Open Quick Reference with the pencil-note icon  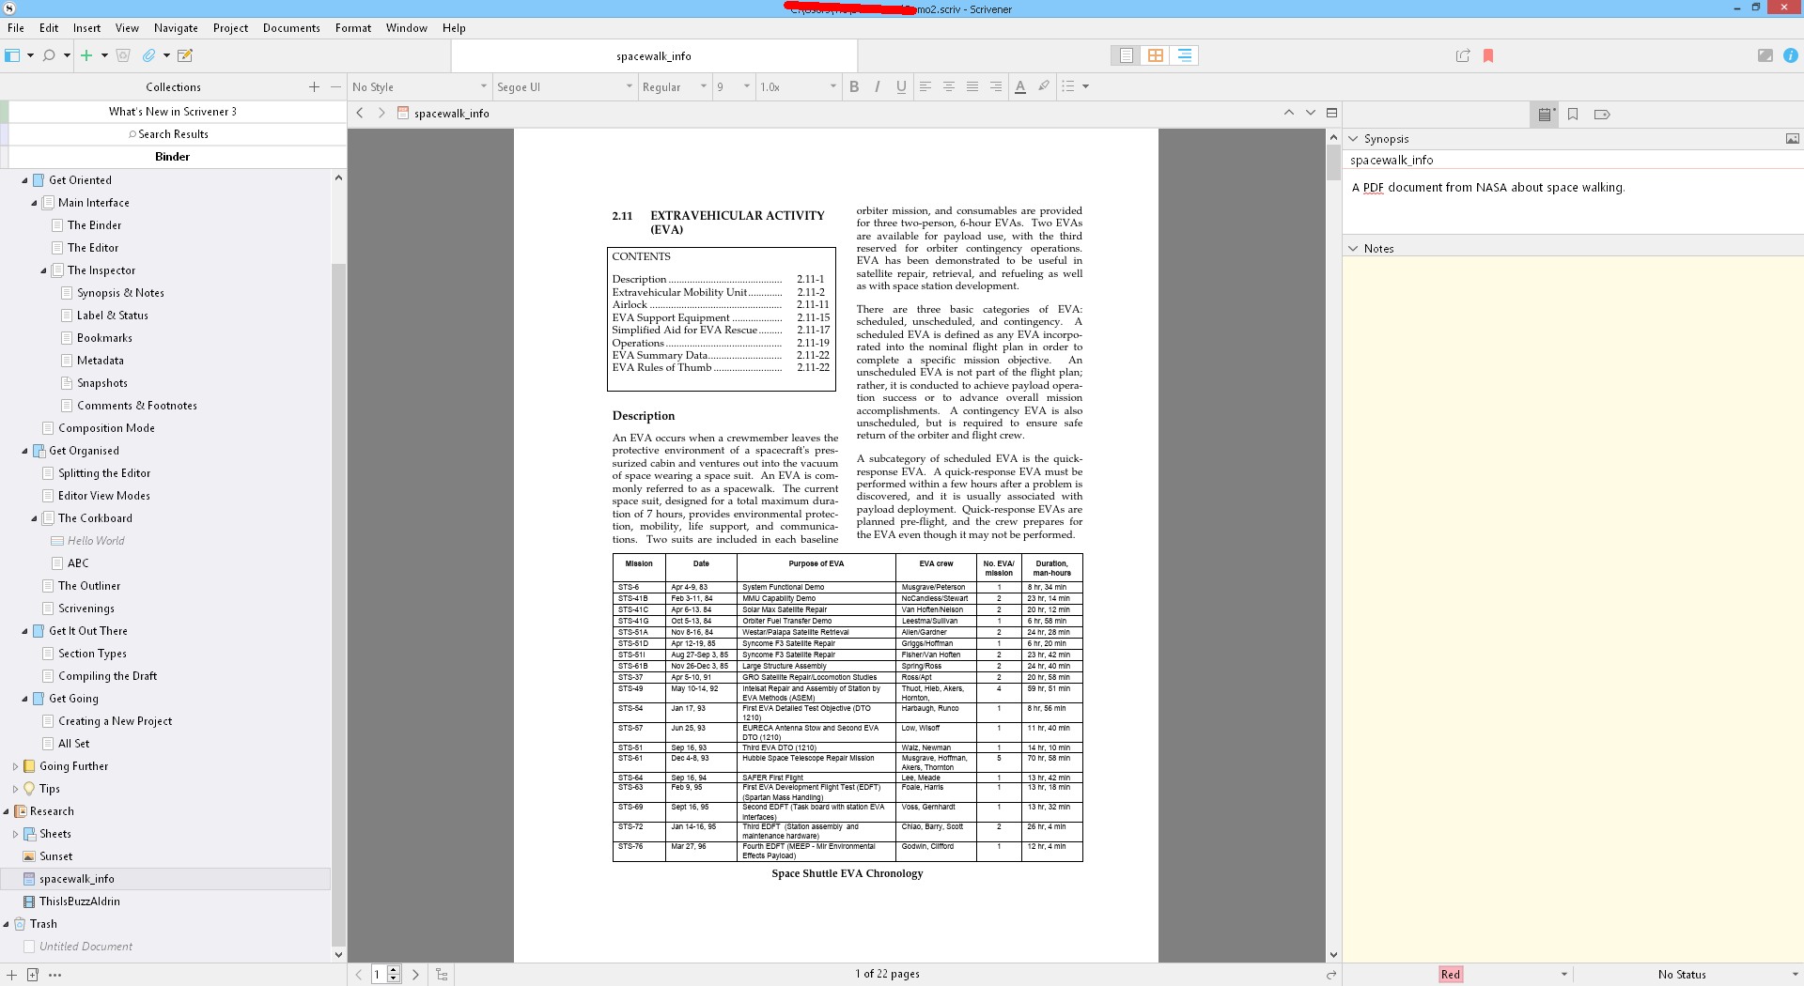click(x=185, y=55)
